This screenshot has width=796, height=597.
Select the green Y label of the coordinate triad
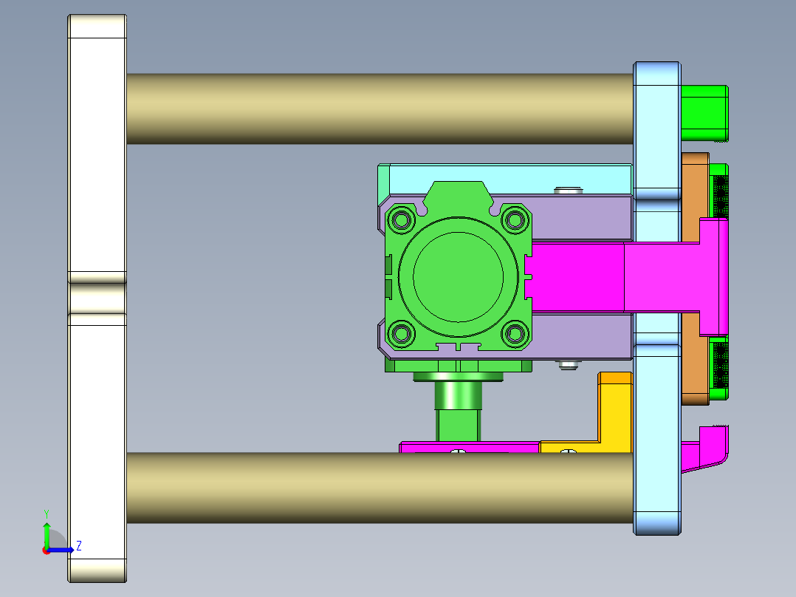[x=47, y=513]
